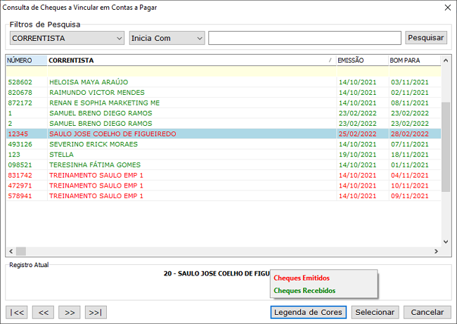Jump to last record button

click(96, 312)
